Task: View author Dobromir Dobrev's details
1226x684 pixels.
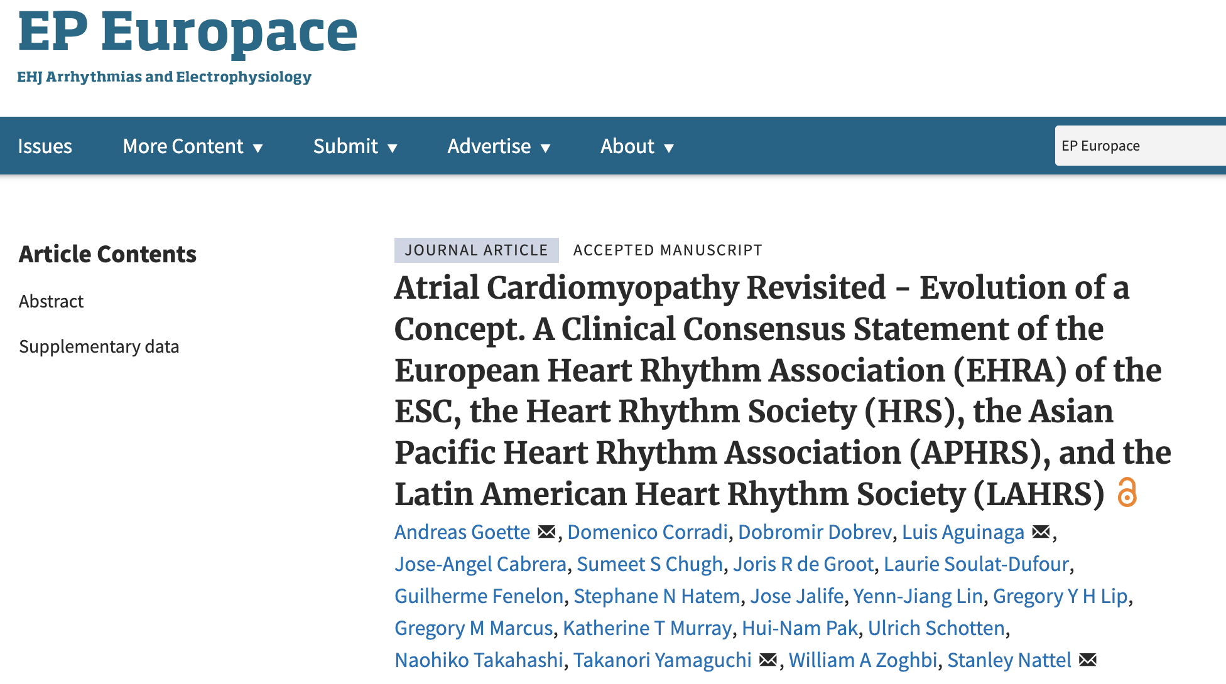Action: coord(815,532)
